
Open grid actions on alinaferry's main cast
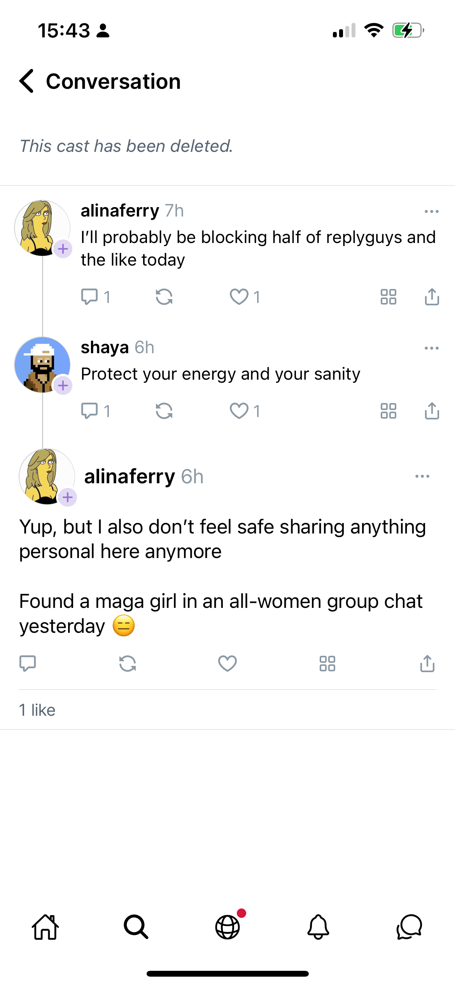[327, 663]
